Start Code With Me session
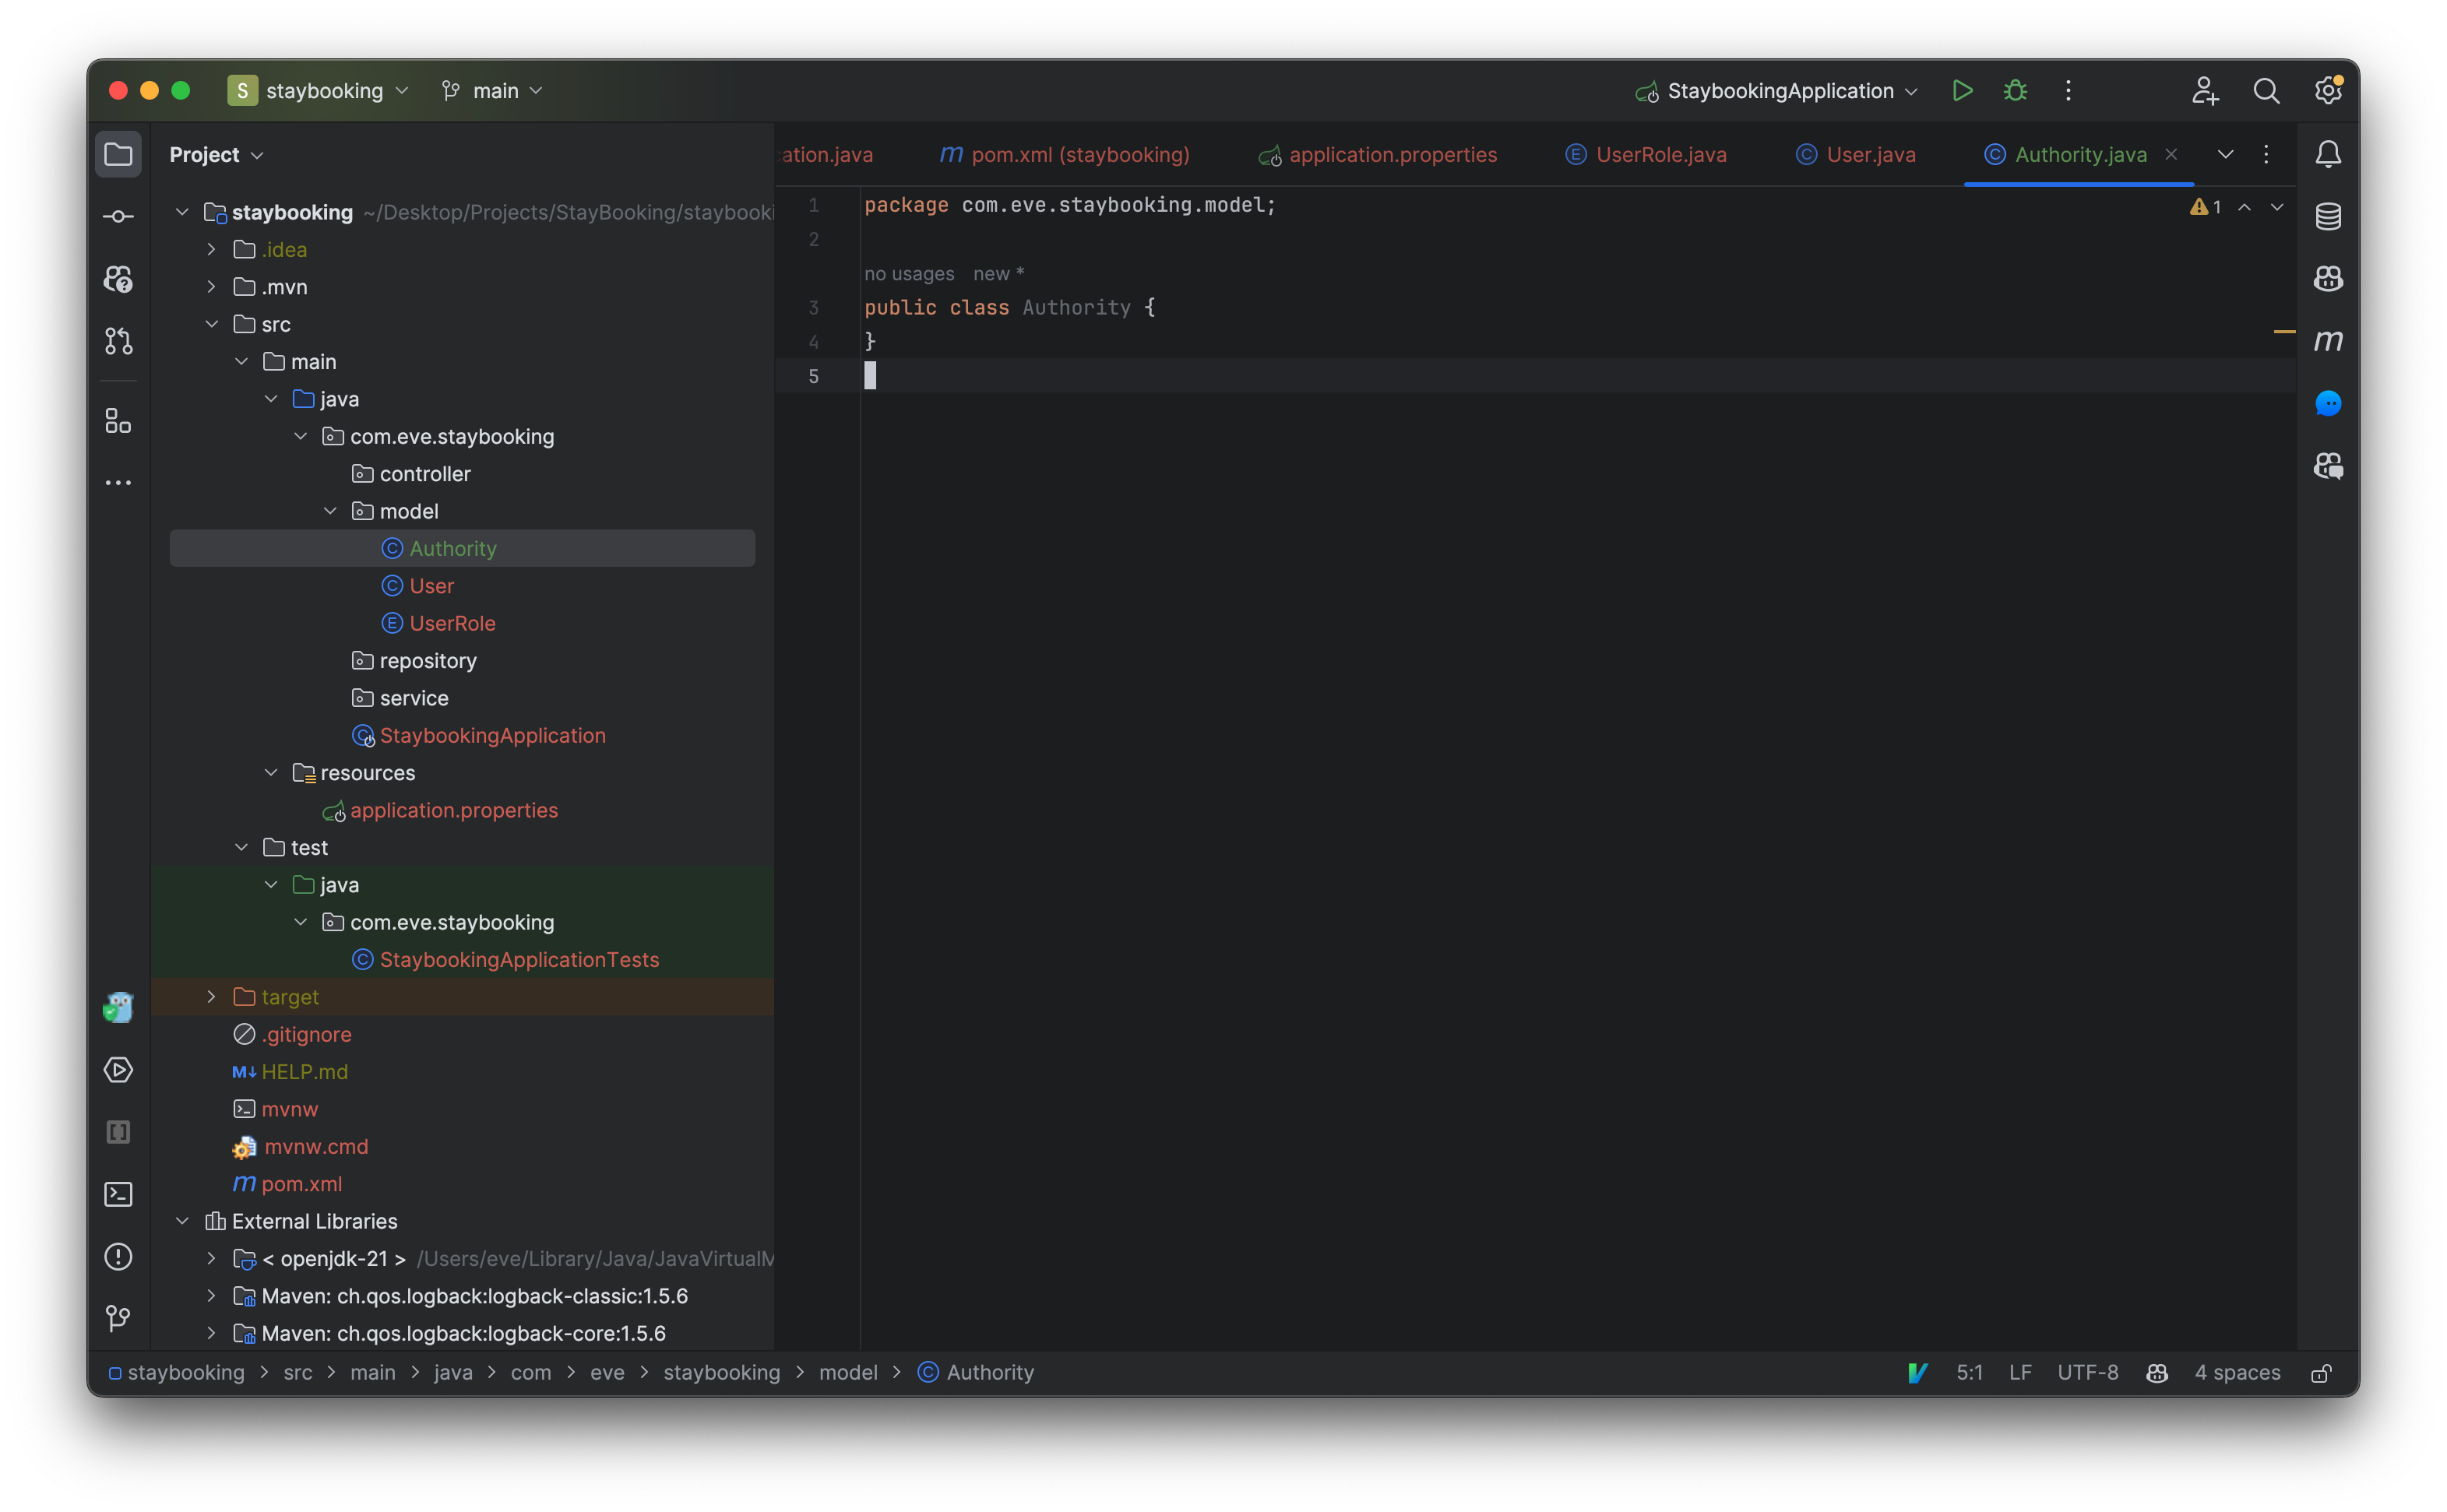 (2206, 90)
